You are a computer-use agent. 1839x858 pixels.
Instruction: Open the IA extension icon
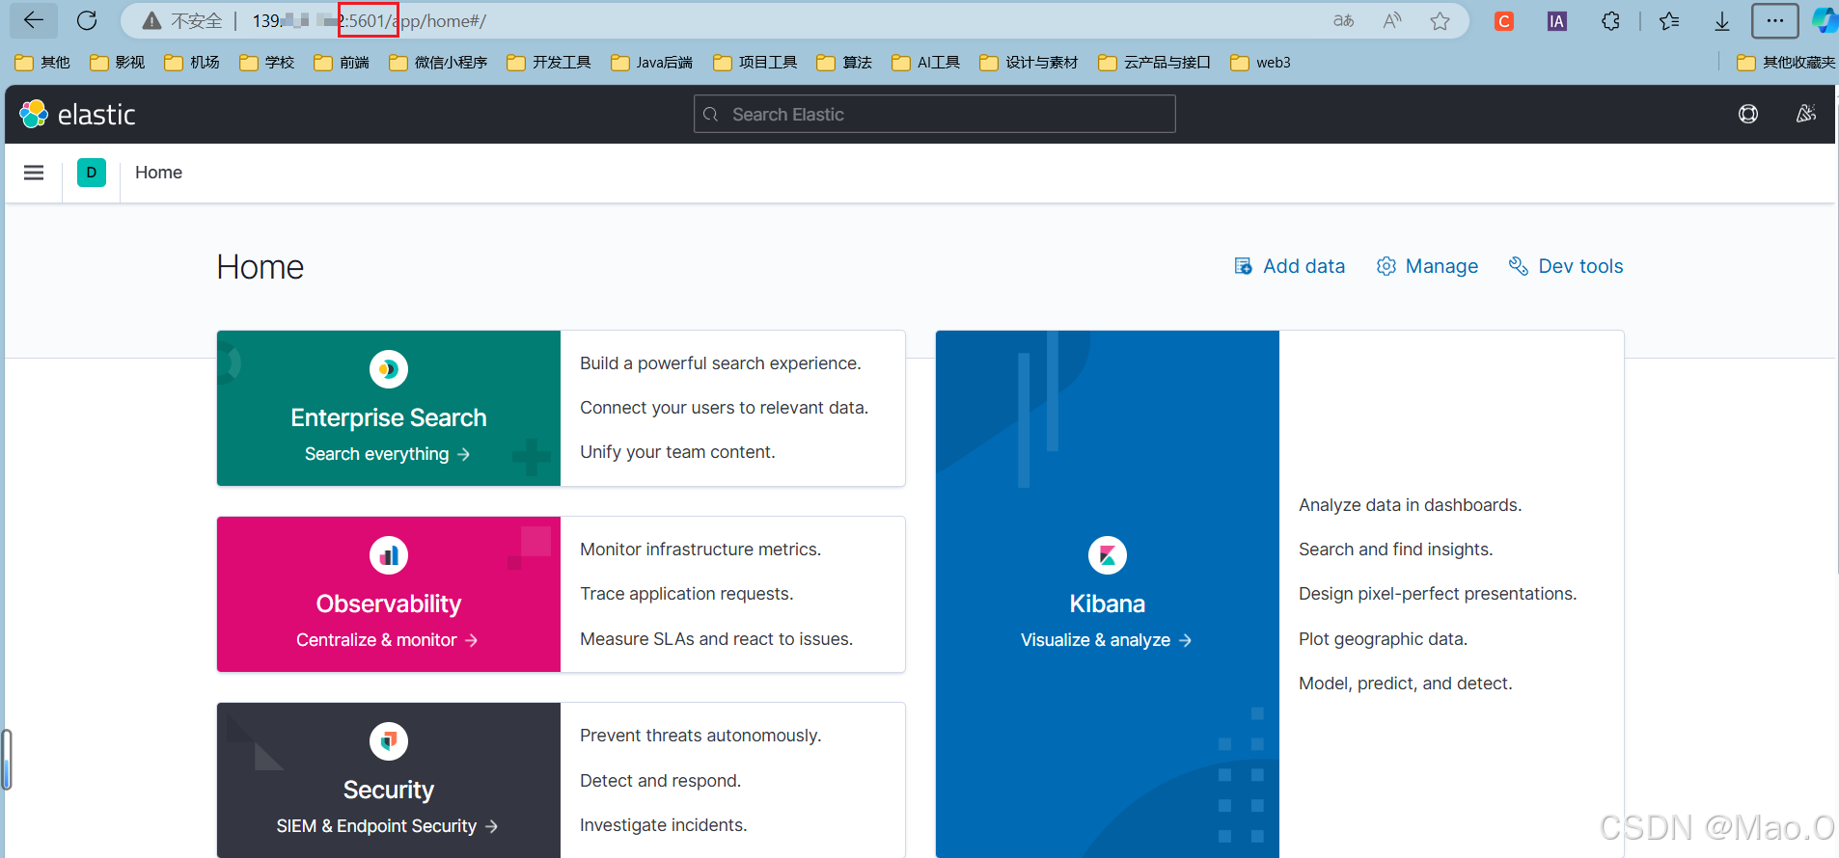point(1556,21)
